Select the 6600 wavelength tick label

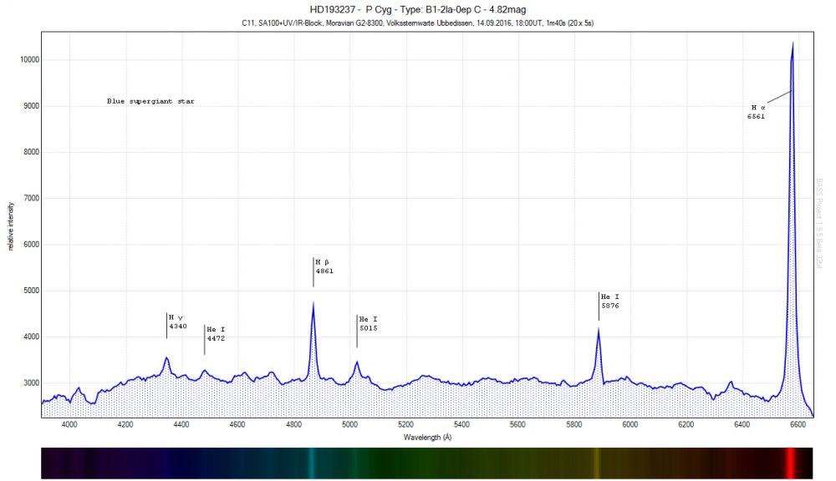pyautogui.click(x=798, y=424)
